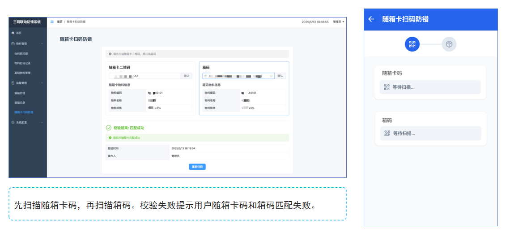
Task: Click the 系统配置 gear icon
Action: (x=13, y=122)
